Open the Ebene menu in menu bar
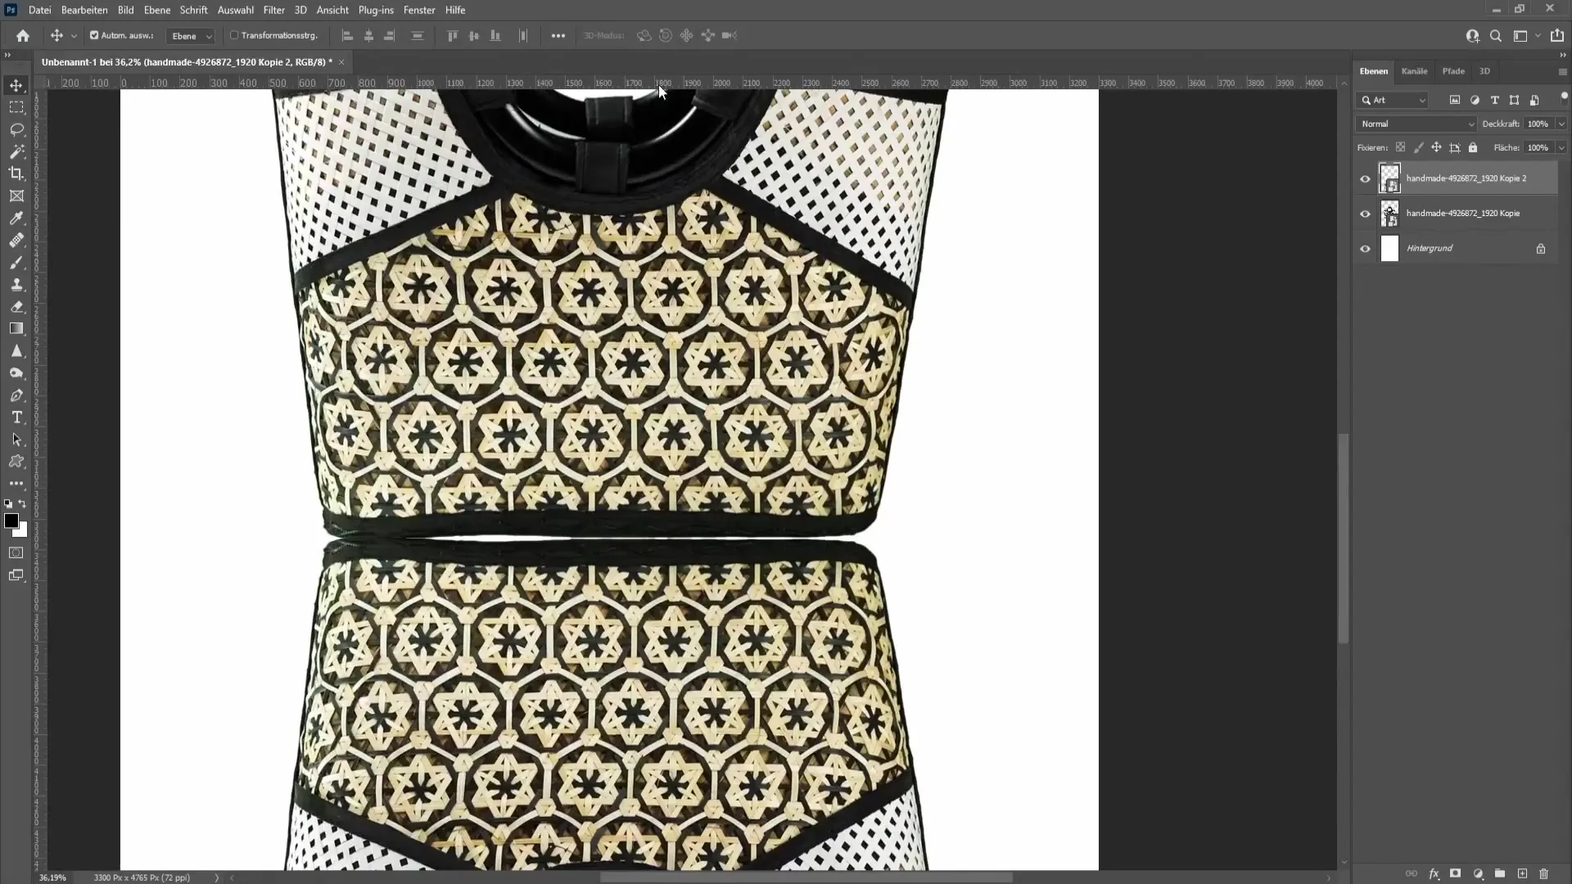The width and height of the screenshot is (1572, 884). point(156,10)
